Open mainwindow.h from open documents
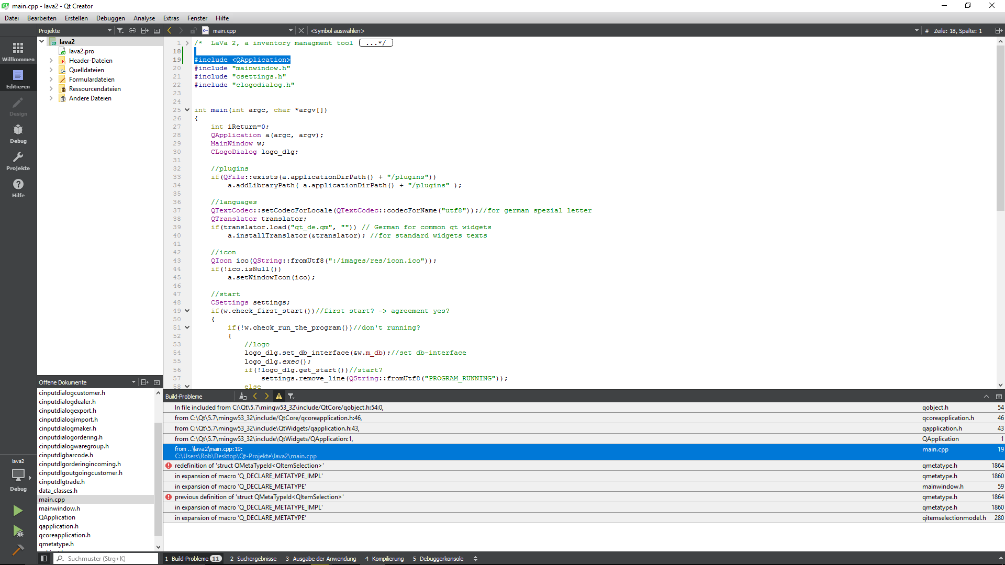This screenshot has width=1005, height=565. [x=59, y=508]
